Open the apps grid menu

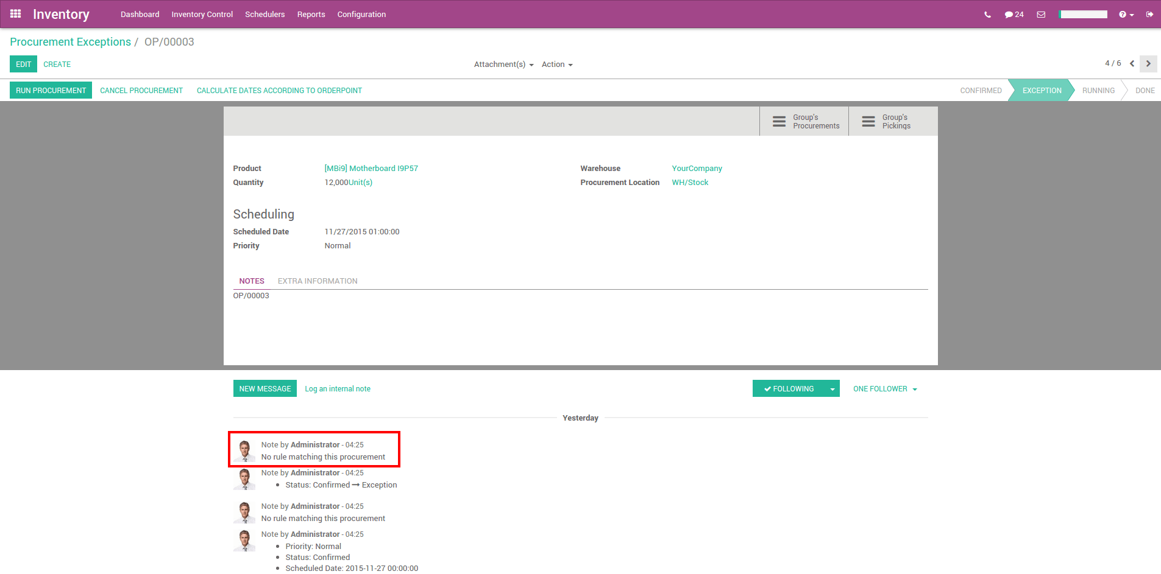click(x=15, y=13)
